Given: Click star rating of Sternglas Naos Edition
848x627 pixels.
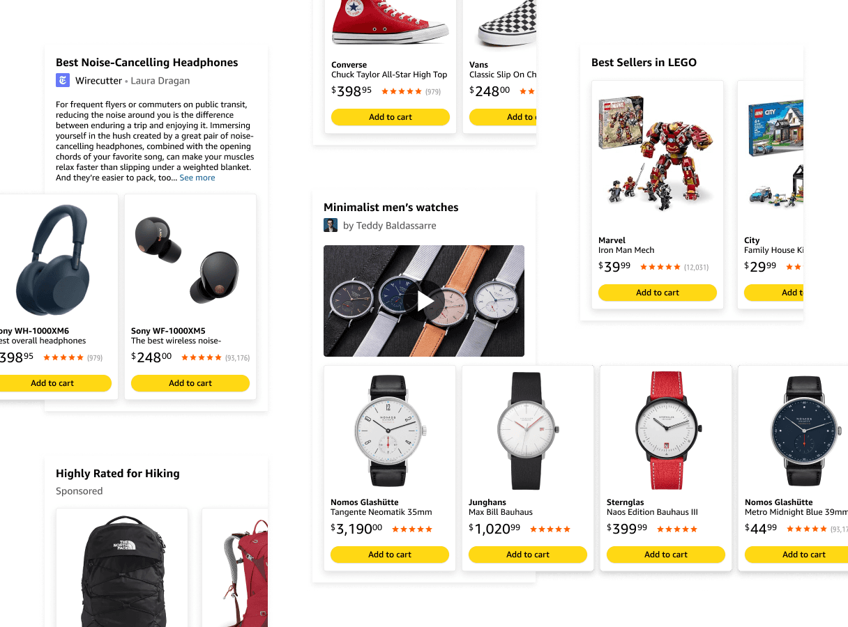Looking at the screenshot, I should coord(677,529).
